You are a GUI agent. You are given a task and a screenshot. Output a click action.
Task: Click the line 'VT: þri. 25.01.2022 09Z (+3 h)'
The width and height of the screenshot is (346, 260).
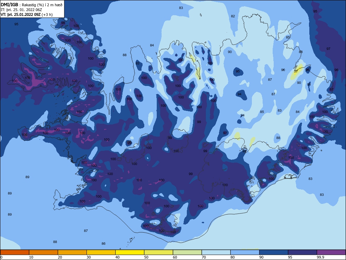tap(27, 15)
